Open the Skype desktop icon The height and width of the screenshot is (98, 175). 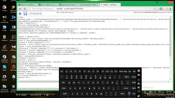click(4, 68)
